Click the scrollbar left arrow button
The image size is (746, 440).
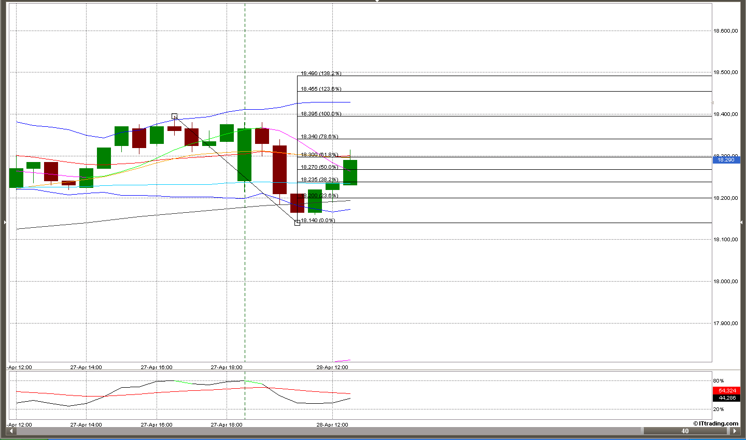[11, 431]
